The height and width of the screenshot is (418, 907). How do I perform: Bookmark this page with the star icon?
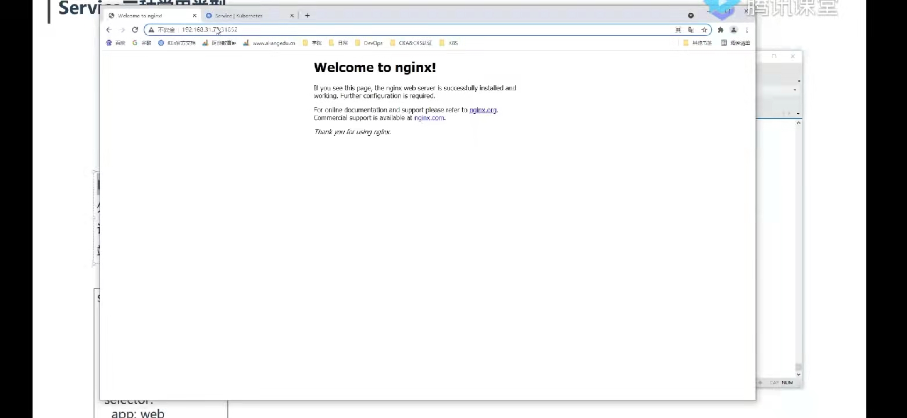click(x=704, y=30)
